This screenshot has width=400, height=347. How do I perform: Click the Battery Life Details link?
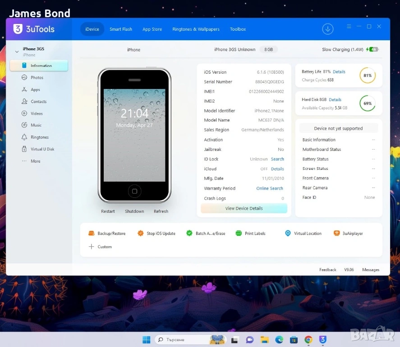click(x=339, y=72)
